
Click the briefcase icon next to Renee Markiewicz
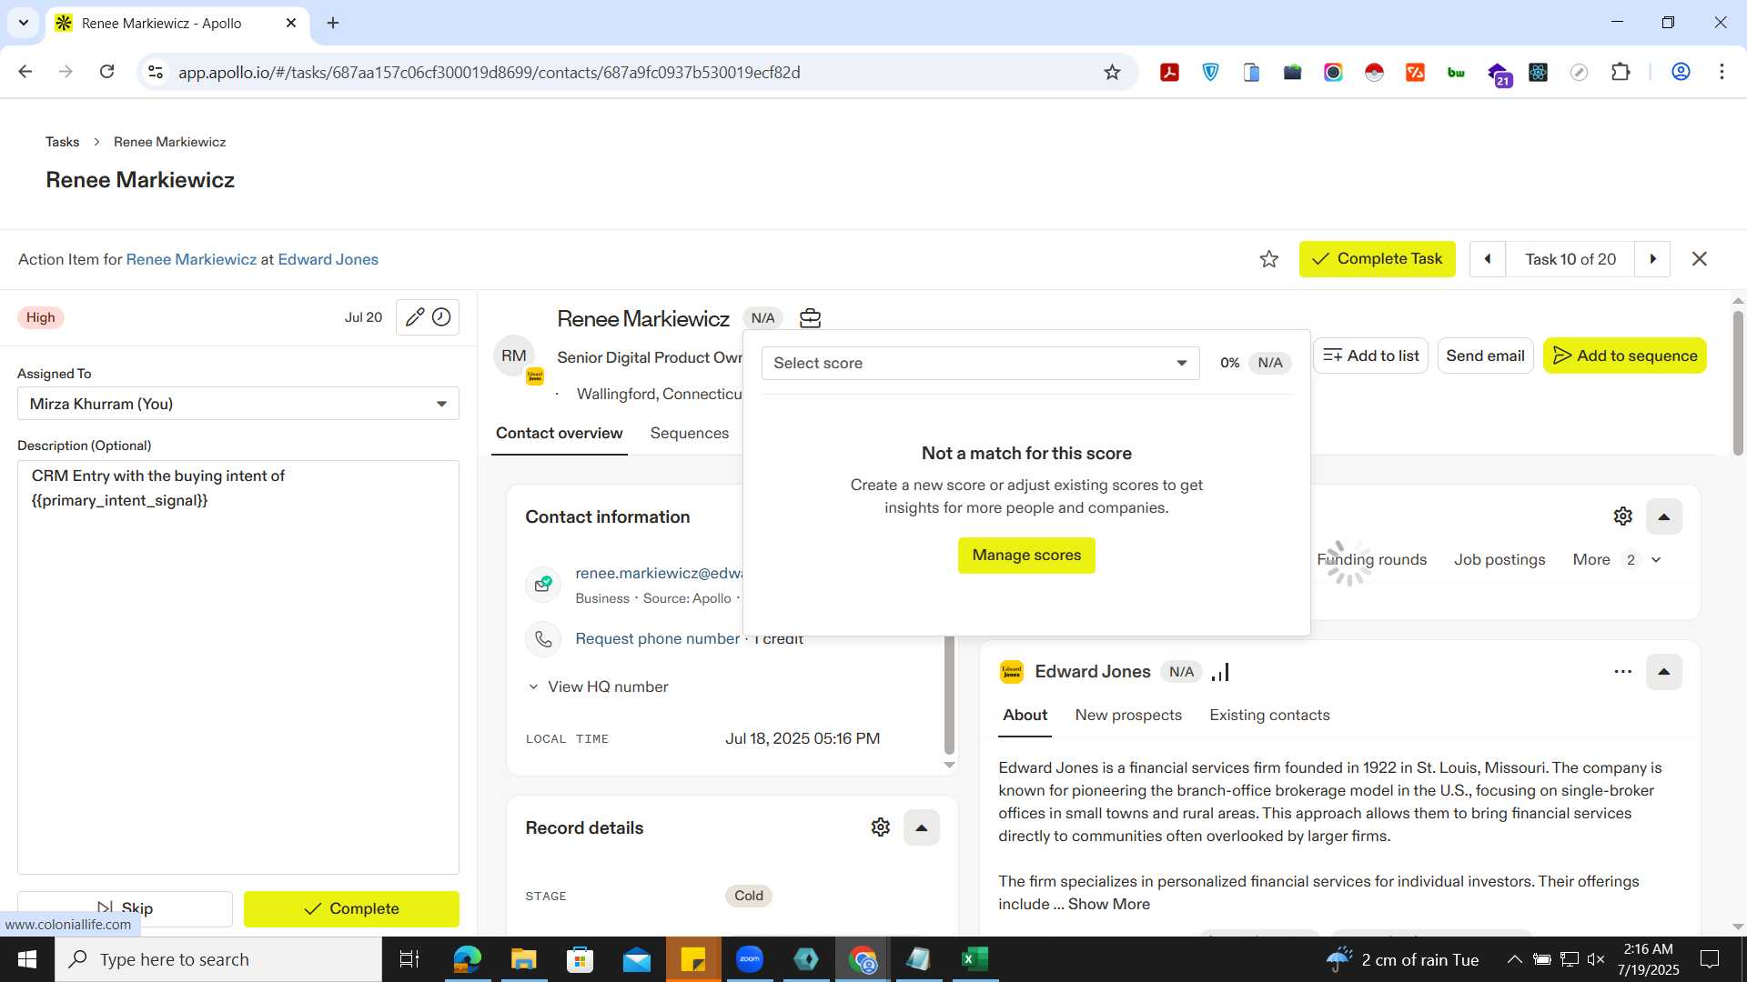tap(810, 318)
